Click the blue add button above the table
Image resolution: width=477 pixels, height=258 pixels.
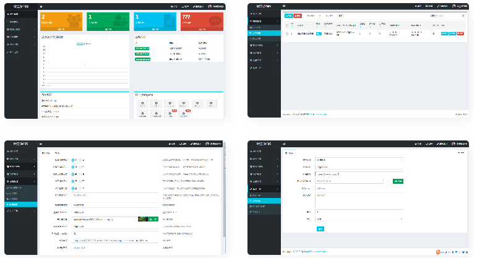point(288,15)
